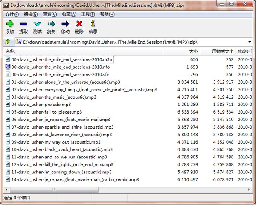
Task: Click the icon of the 12-kill_the_lights track
Action: coord(8,164)
